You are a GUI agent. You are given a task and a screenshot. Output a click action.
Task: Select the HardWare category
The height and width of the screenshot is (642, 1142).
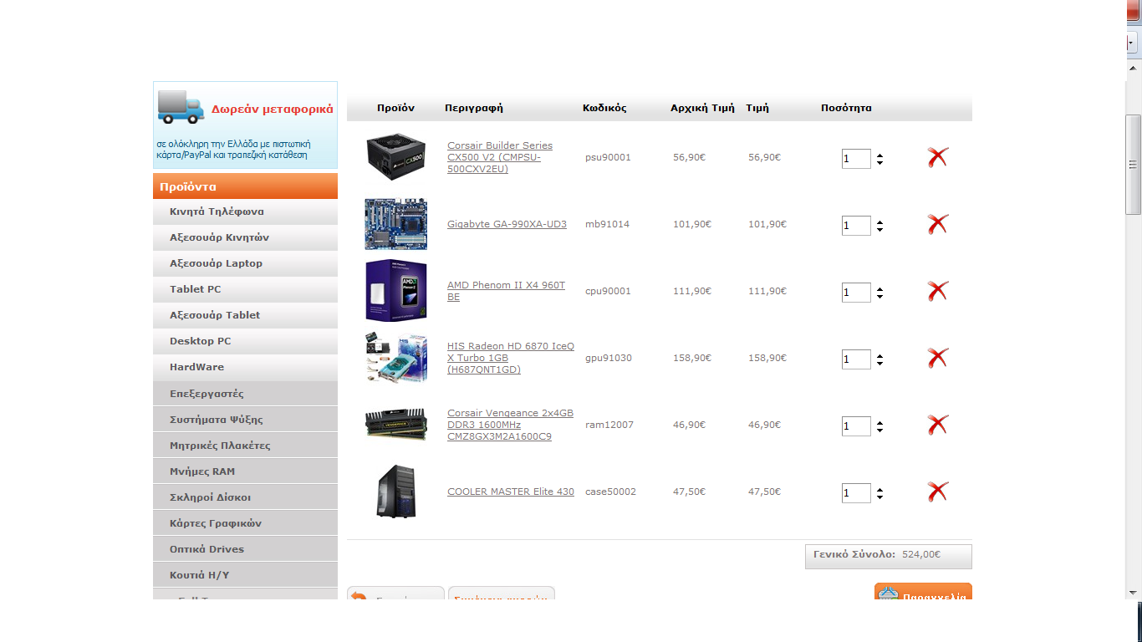245,367
